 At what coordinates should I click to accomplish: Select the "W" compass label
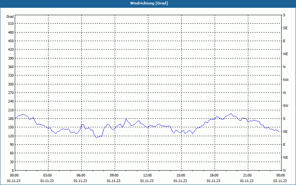pyautogui.click(x=285, y=93)
